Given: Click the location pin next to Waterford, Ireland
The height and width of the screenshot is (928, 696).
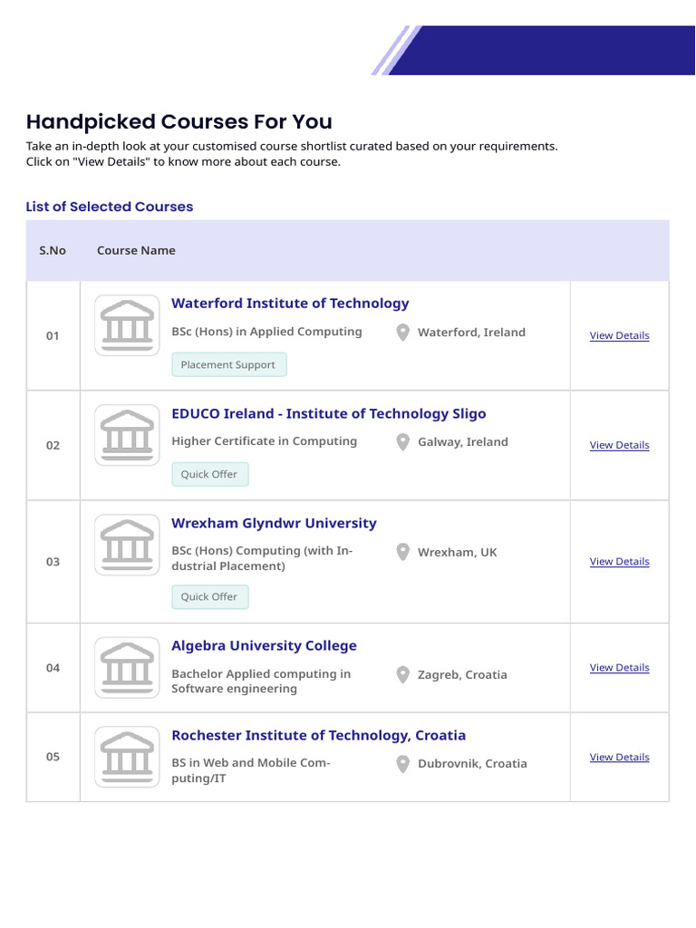Looking at the screenshot, I should coord(403,333).
